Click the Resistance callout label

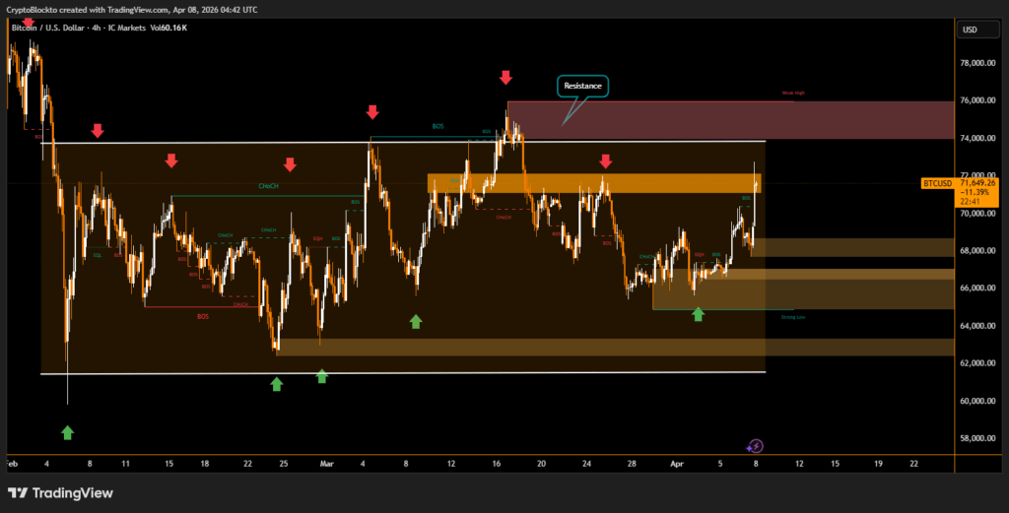point(581,87)
